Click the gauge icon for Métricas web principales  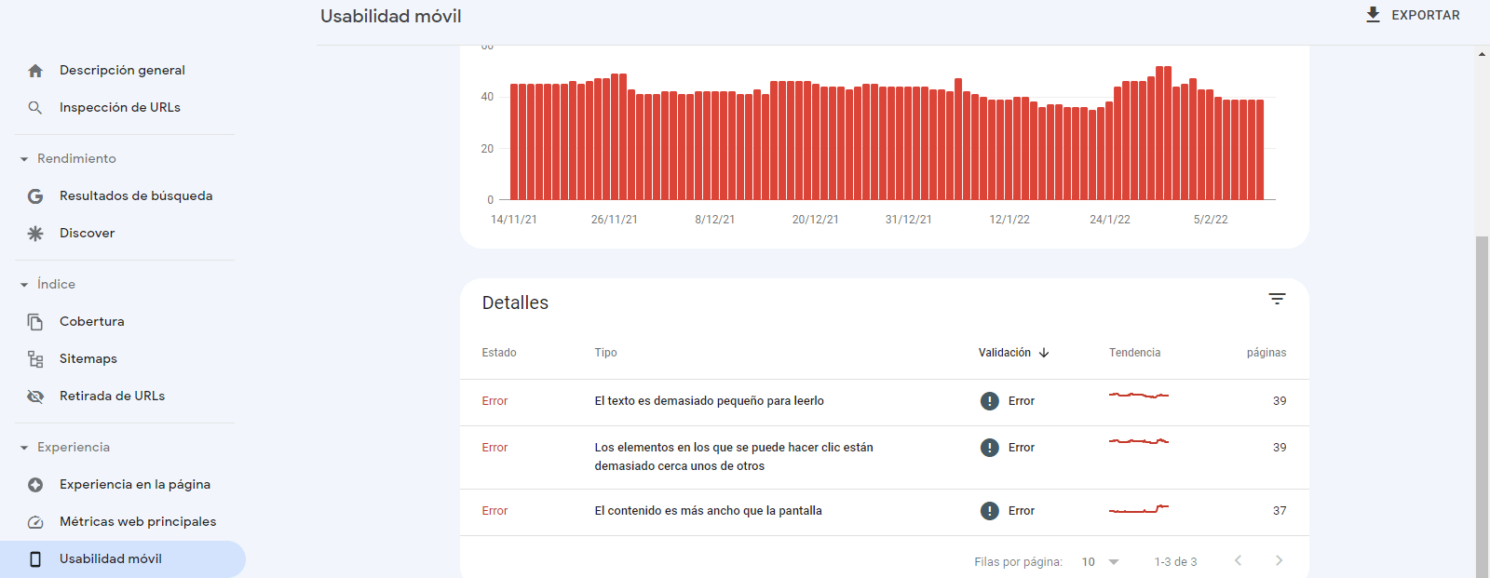tap(35, 522)
